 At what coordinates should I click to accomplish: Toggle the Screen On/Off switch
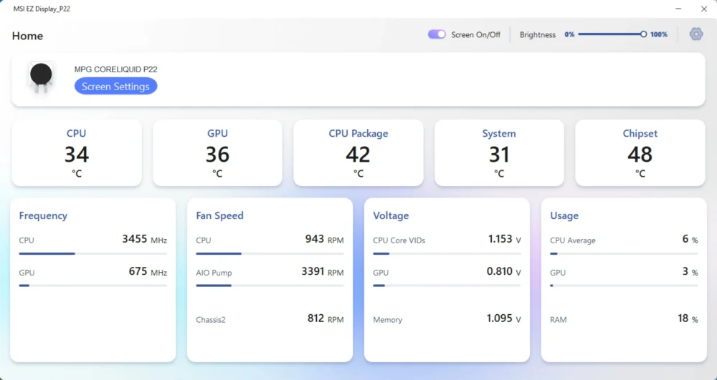[437, 34]
